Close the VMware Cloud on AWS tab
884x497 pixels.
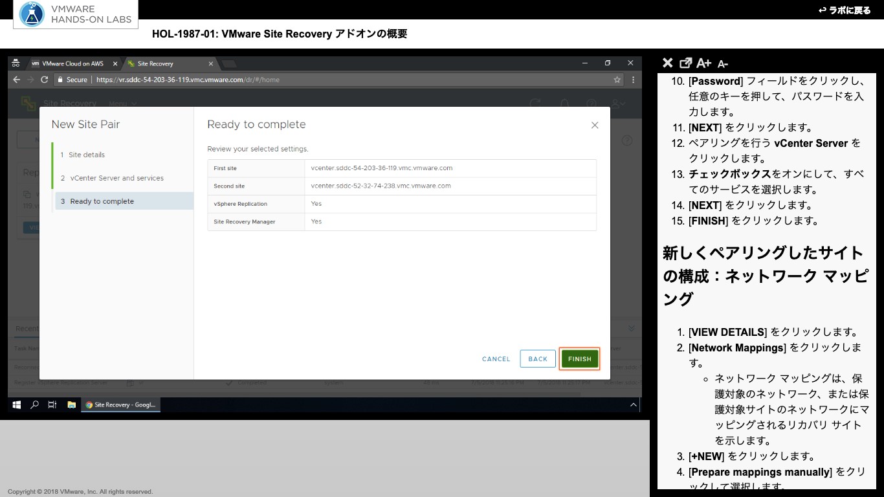click(115, 63)
